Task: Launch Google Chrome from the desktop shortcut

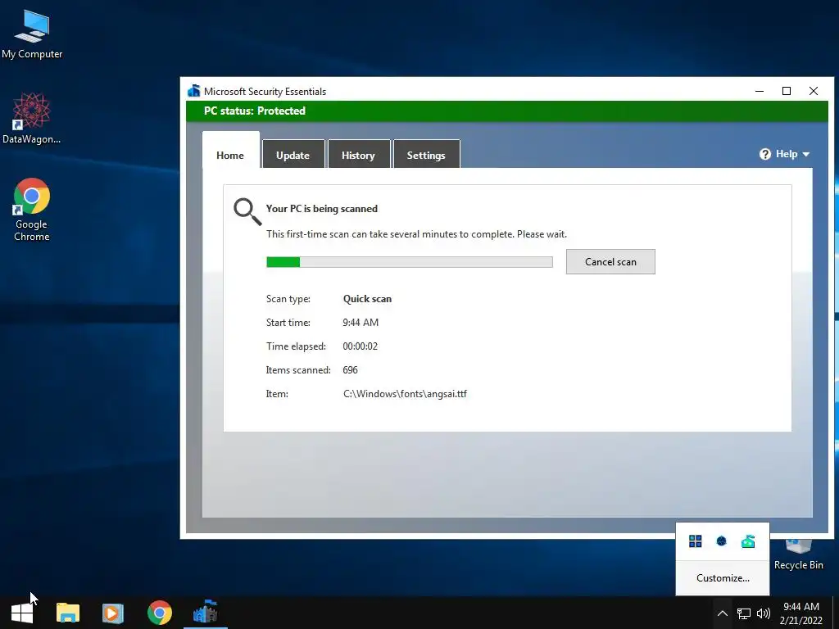Action: tap(32, 209)
